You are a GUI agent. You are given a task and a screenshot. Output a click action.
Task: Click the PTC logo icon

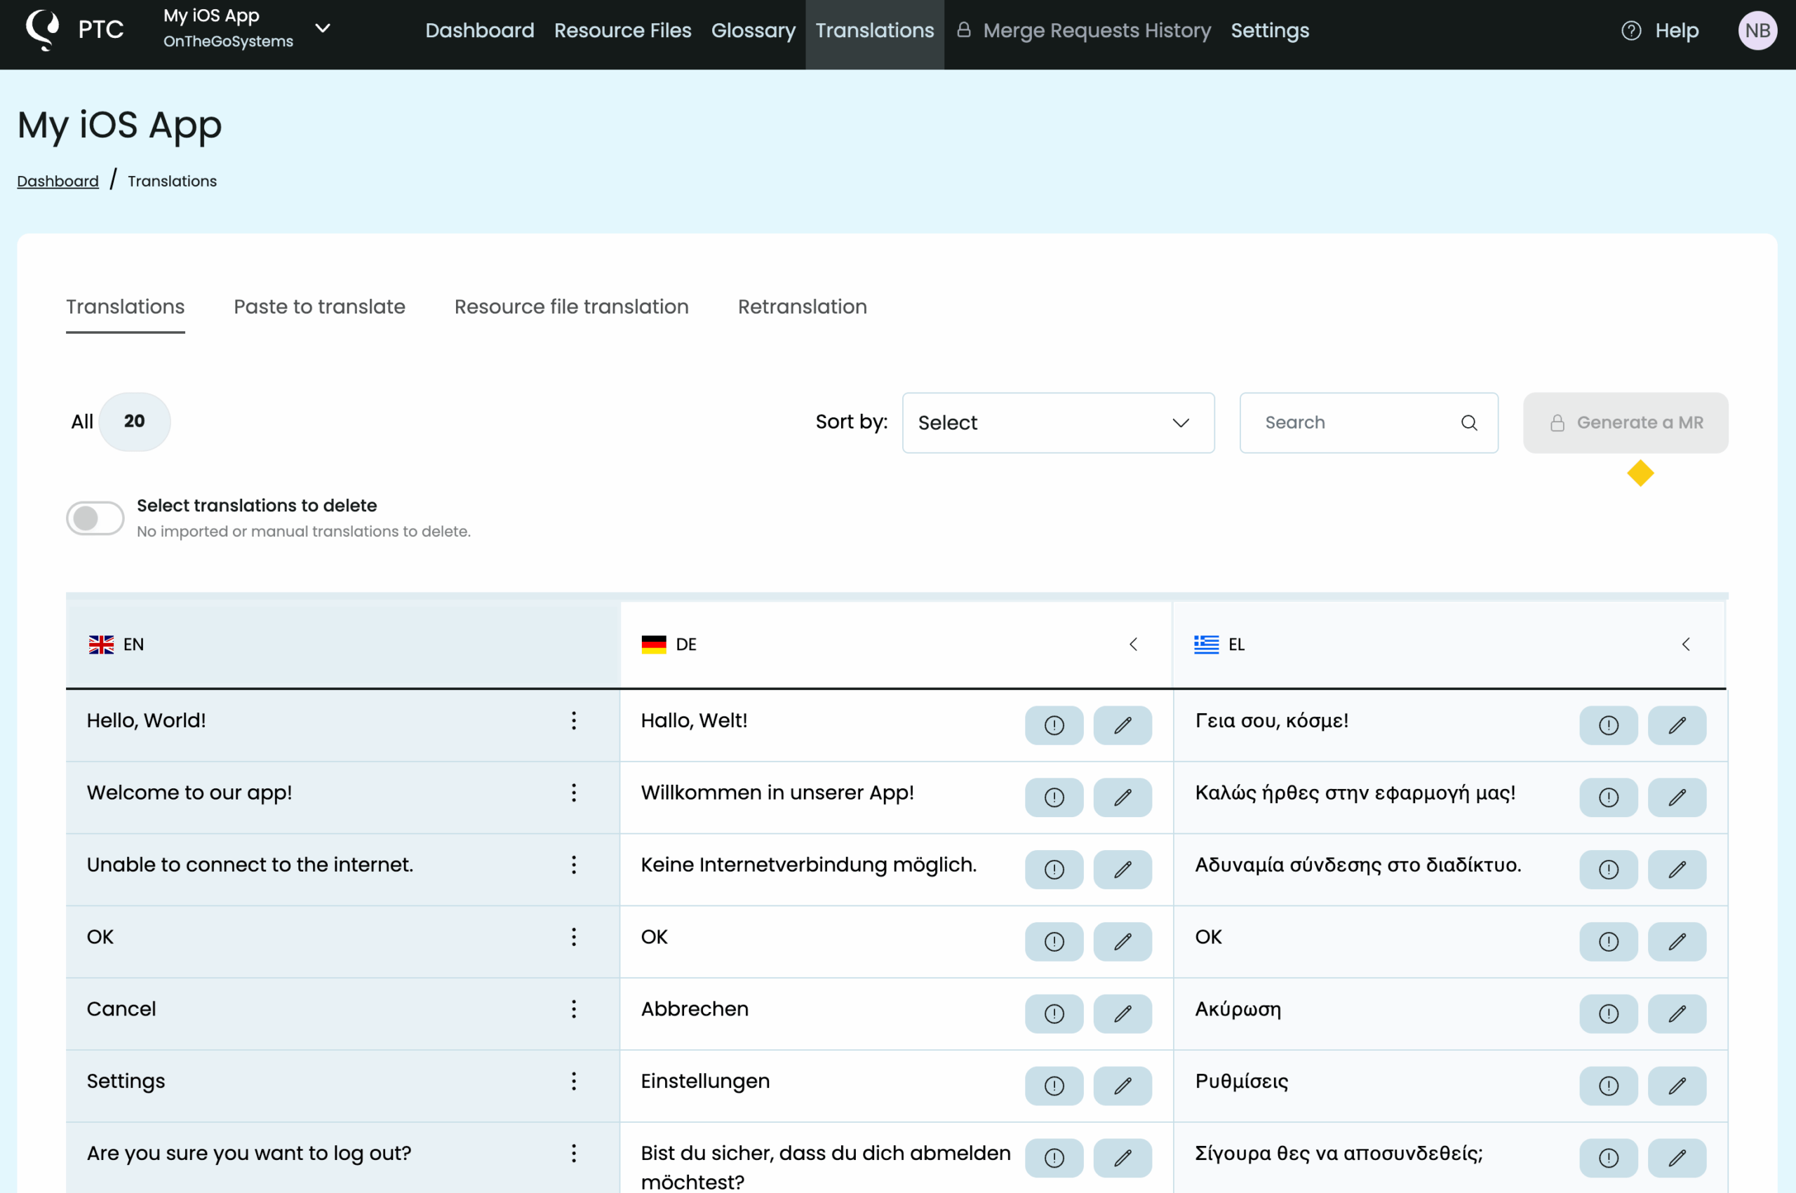coord(43,29)
